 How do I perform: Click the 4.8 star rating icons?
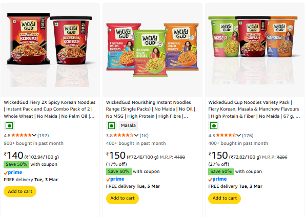pyautogui.click(x=22, y=135)
